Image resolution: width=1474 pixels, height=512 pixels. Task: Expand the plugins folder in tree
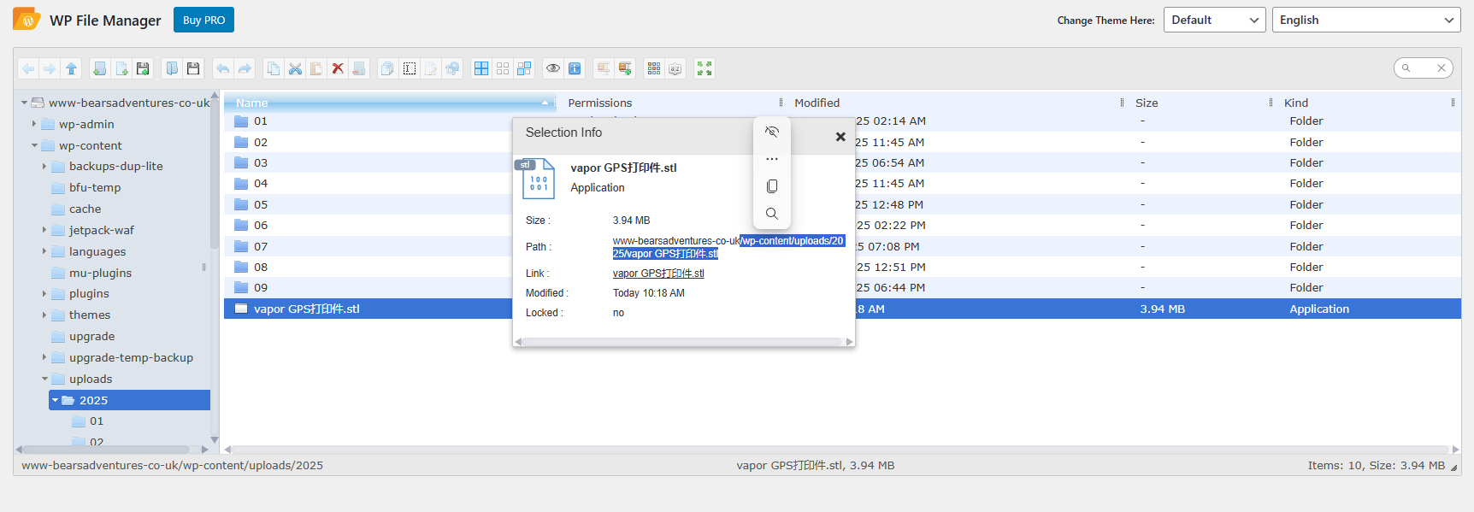(x=44, y=294)
